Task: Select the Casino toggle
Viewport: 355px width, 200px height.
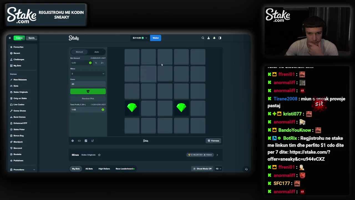Action: tap(19, 38)
